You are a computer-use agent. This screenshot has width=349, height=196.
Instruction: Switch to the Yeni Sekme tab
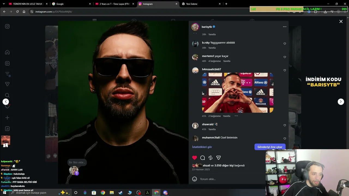click(x=201, y=4)
